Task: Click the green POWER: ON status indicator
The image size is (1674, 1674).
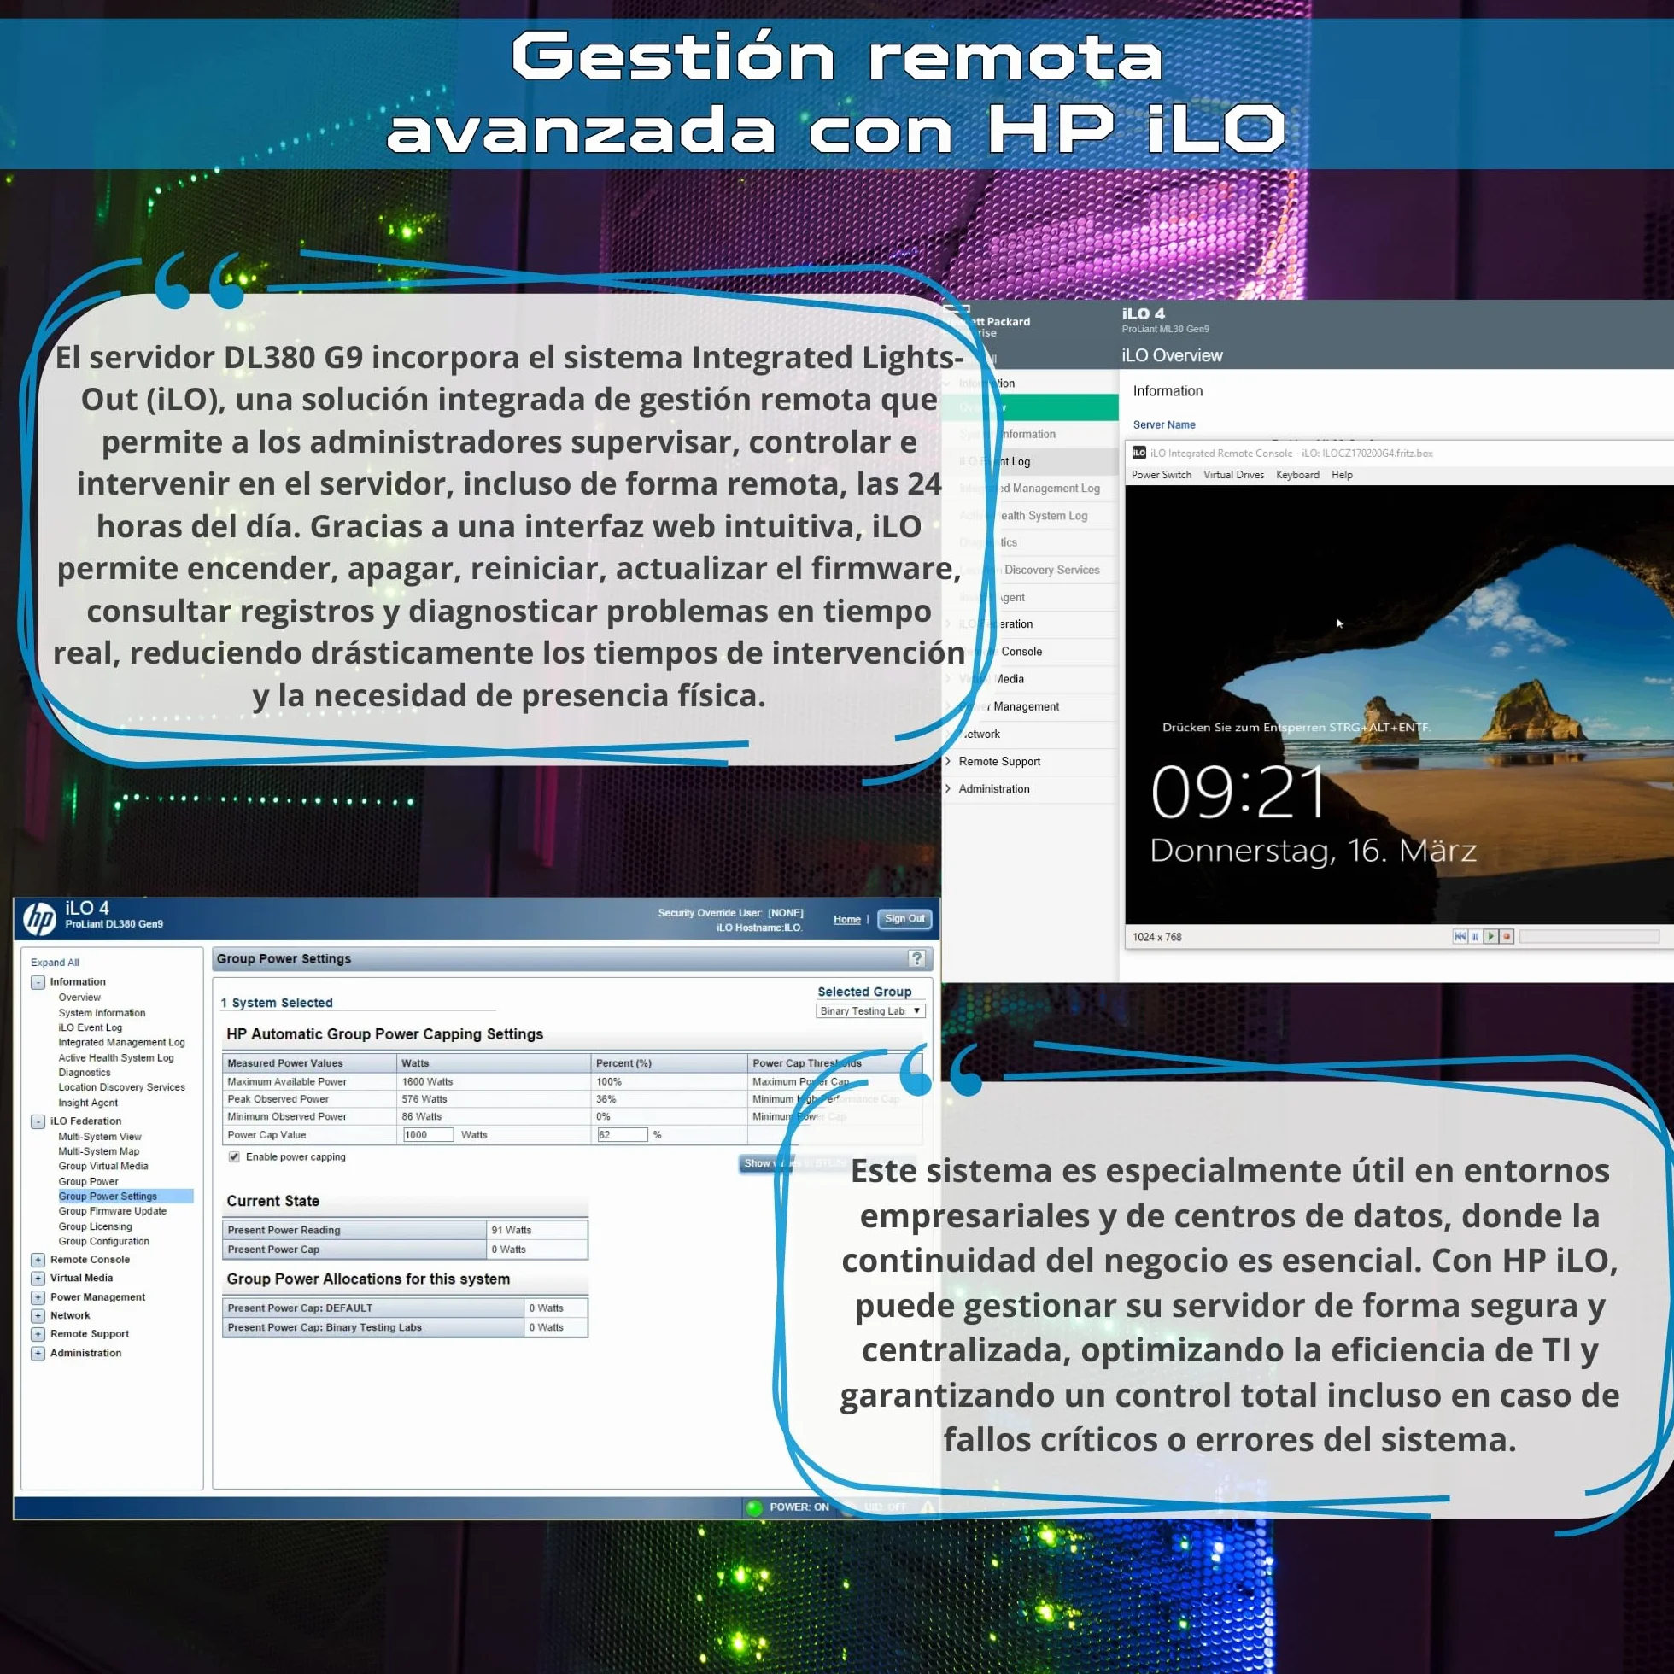Action: pyautogui.click(x=754, y=1507)
